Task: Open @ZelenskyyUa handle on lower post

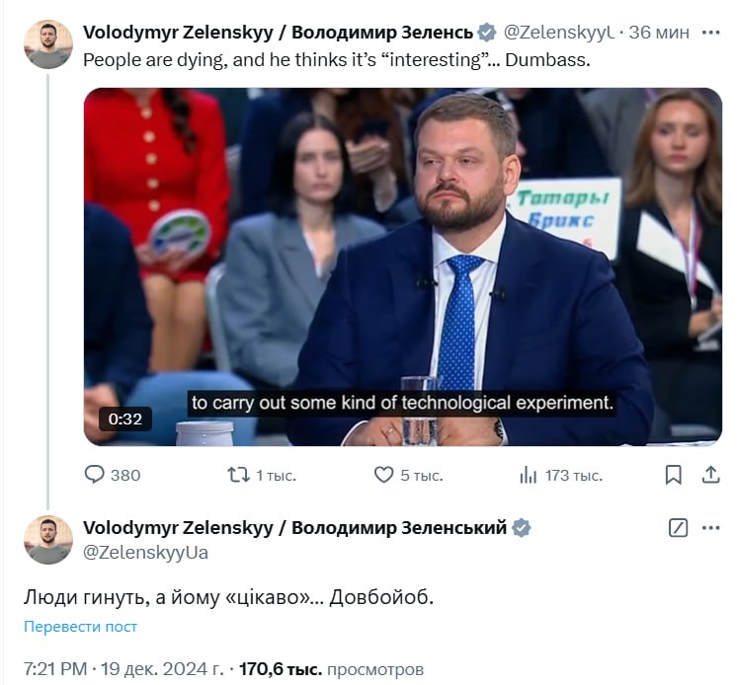Action: [145, 552]
